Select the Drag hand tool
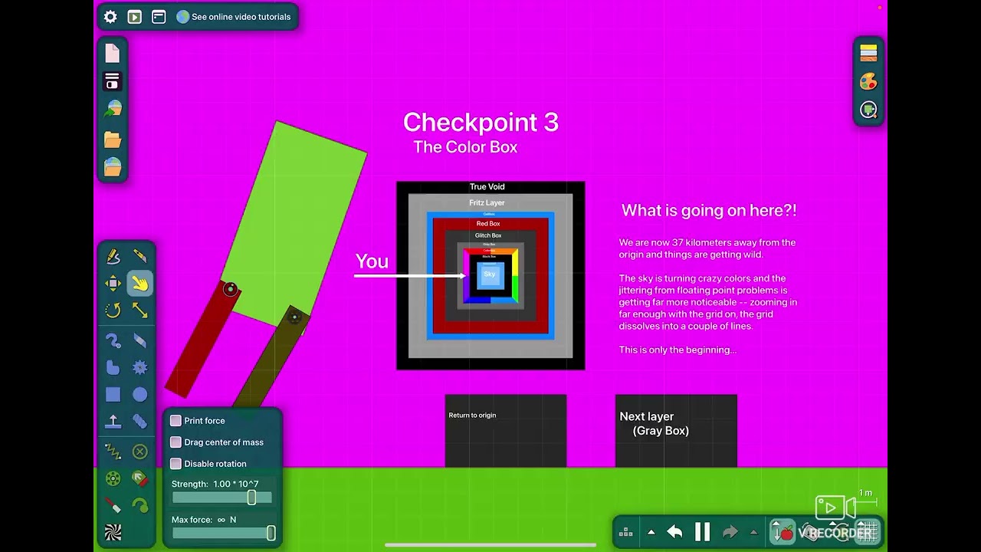 [x=139, y=284]
